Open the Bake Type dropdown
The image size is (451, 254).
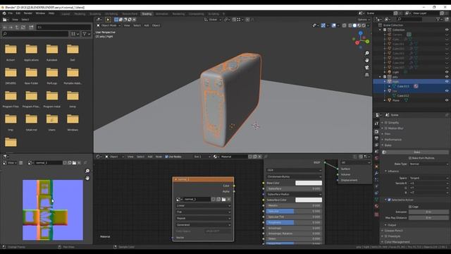(428, 164)
